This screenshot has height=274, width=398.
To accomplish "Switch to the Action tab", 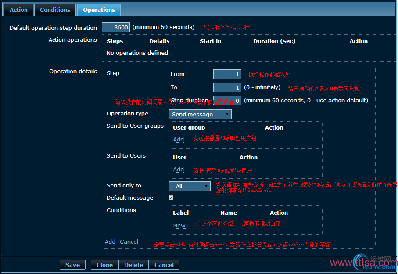I will (x=18, y=10).
